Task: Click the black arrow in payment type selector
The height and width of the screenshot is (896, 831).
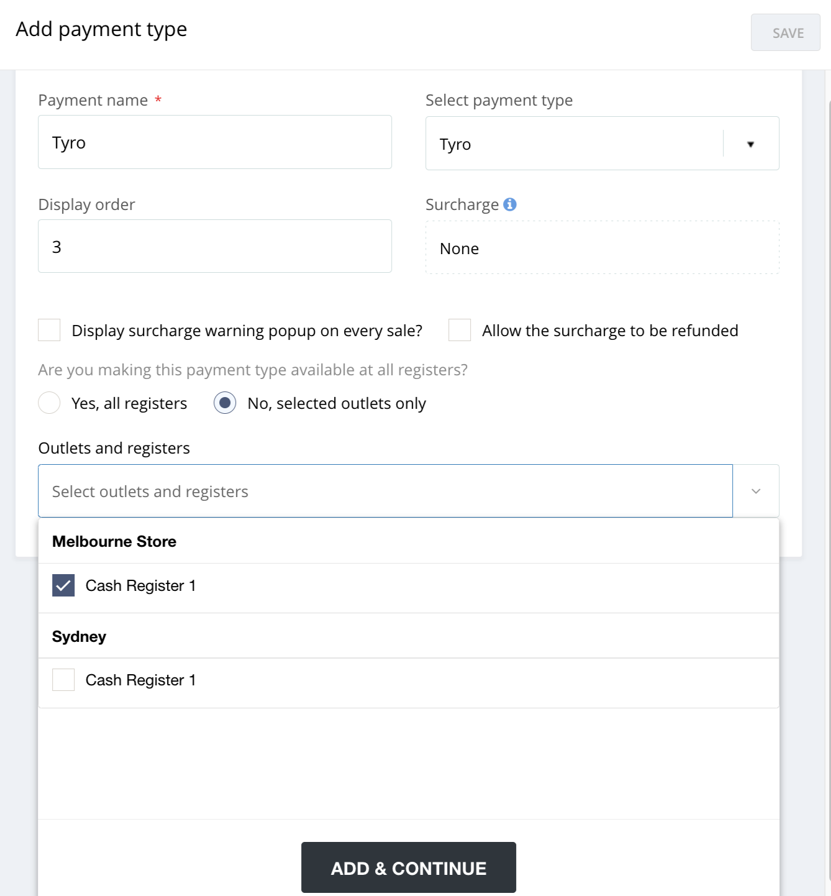Action: pyautogui.click(x=750, y=144)
